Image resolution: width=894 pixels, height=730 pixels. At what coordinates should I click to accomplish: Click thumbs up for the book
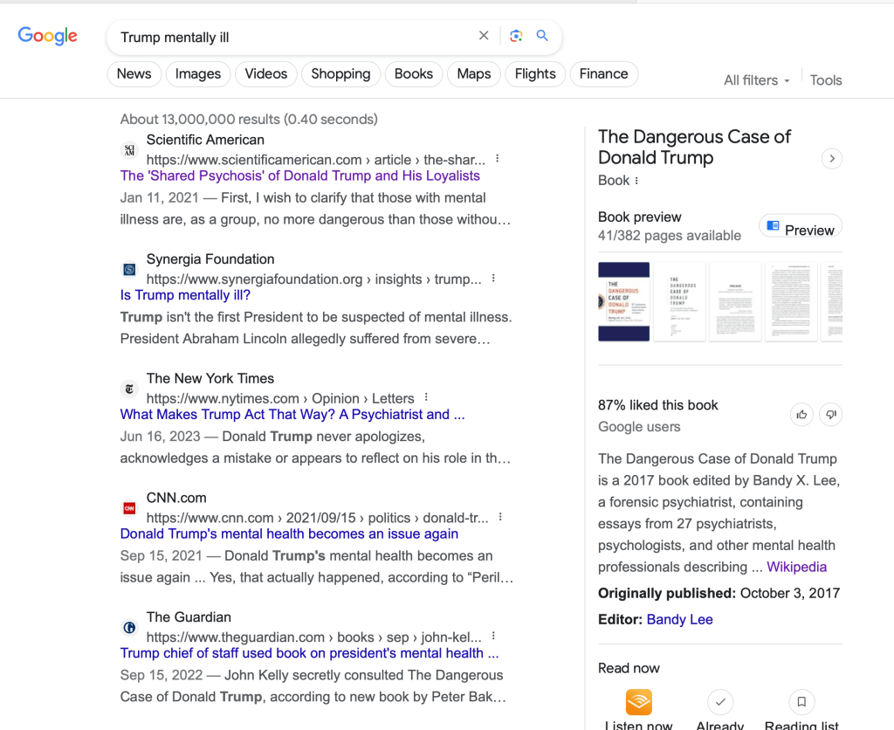point(801,415)
